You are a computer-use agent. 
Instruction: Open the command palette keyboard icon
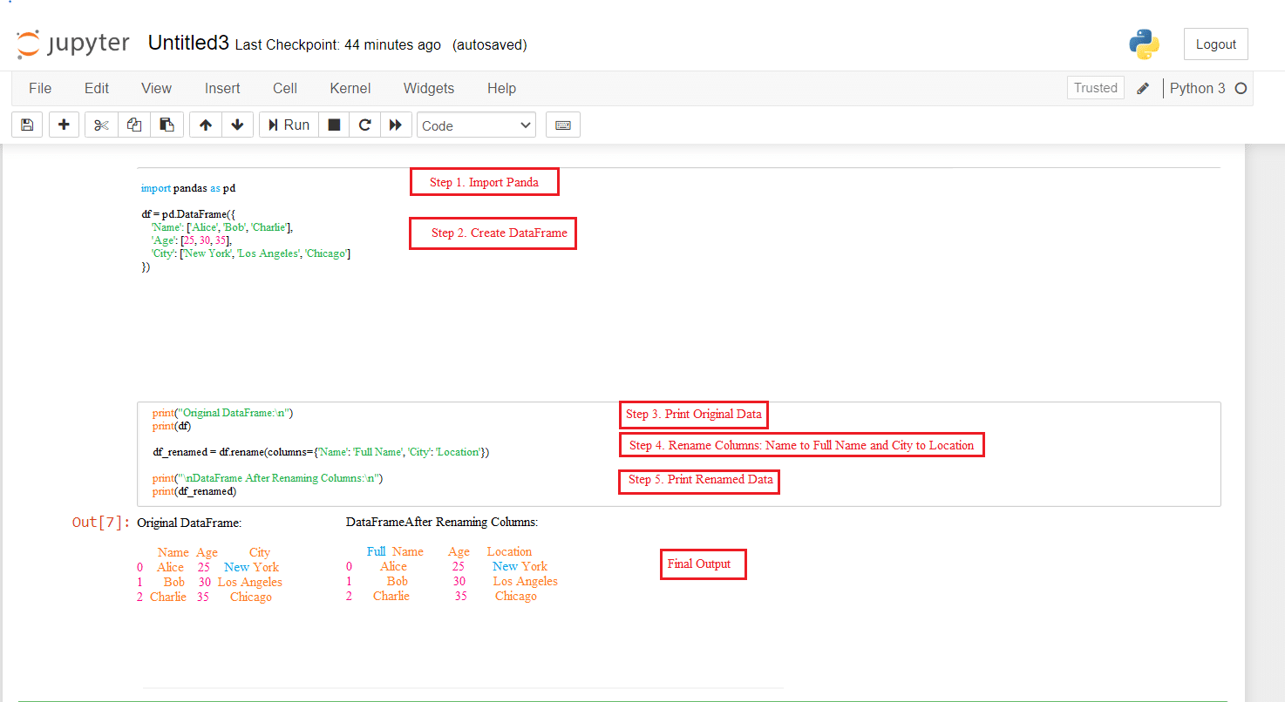[x=563, y=125]
